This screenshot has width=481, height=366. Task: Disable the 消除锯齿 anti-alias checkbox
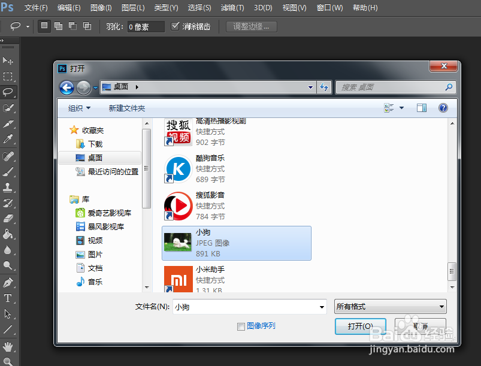click(176, 26)
